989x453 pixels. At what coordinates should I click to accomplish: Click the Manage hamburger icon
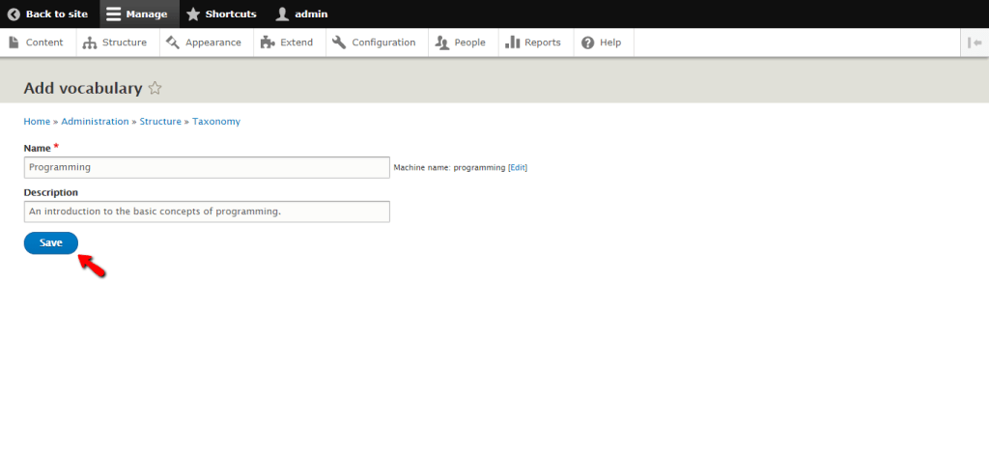(x=114, y=14)
